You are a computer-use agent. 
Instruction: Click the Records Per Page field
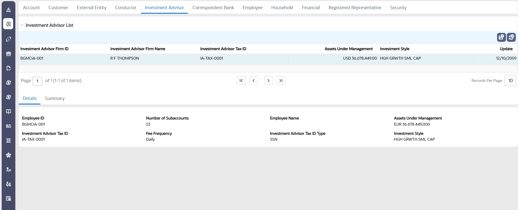click(x=510, y=80)
